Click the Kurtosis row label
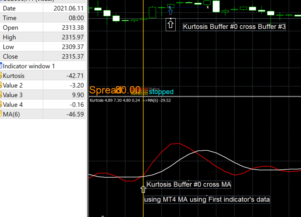Image resolution: width=301 pixels, height=217 pixels. click(x=14, y=76)
